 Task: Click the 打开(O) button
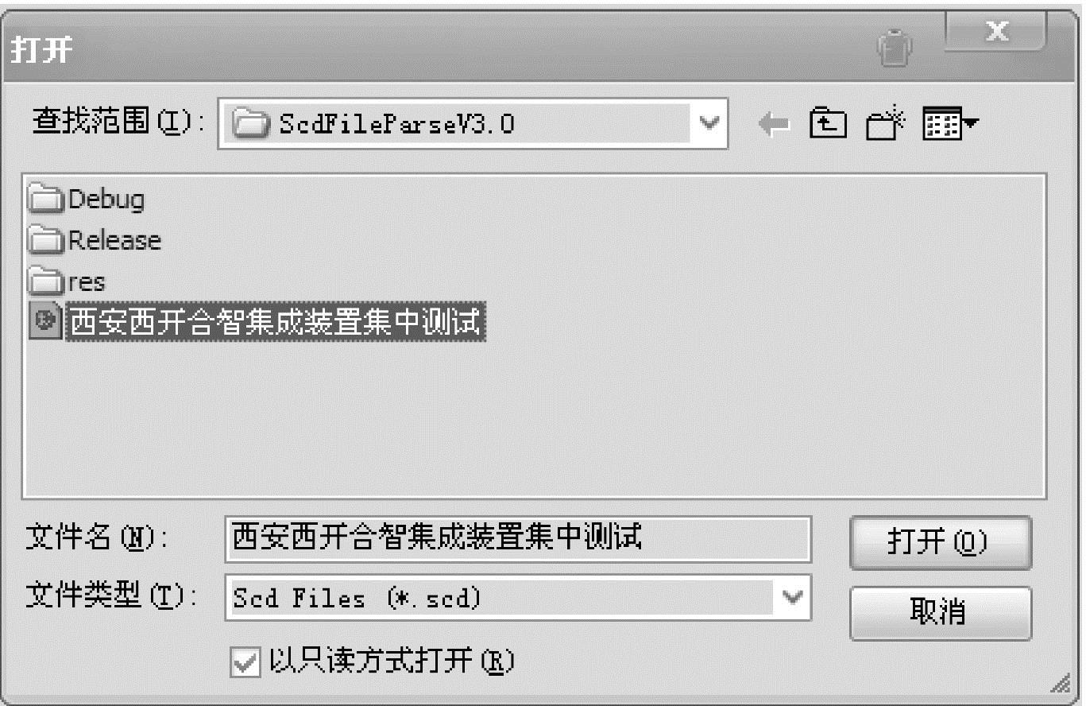(x=941, y=543)
